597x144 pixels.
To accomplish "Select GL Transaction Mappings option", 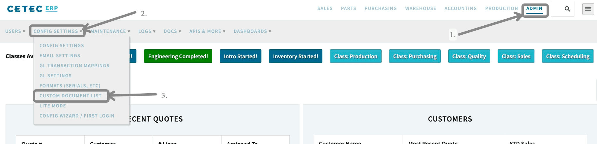I will [x=74, y=66].
